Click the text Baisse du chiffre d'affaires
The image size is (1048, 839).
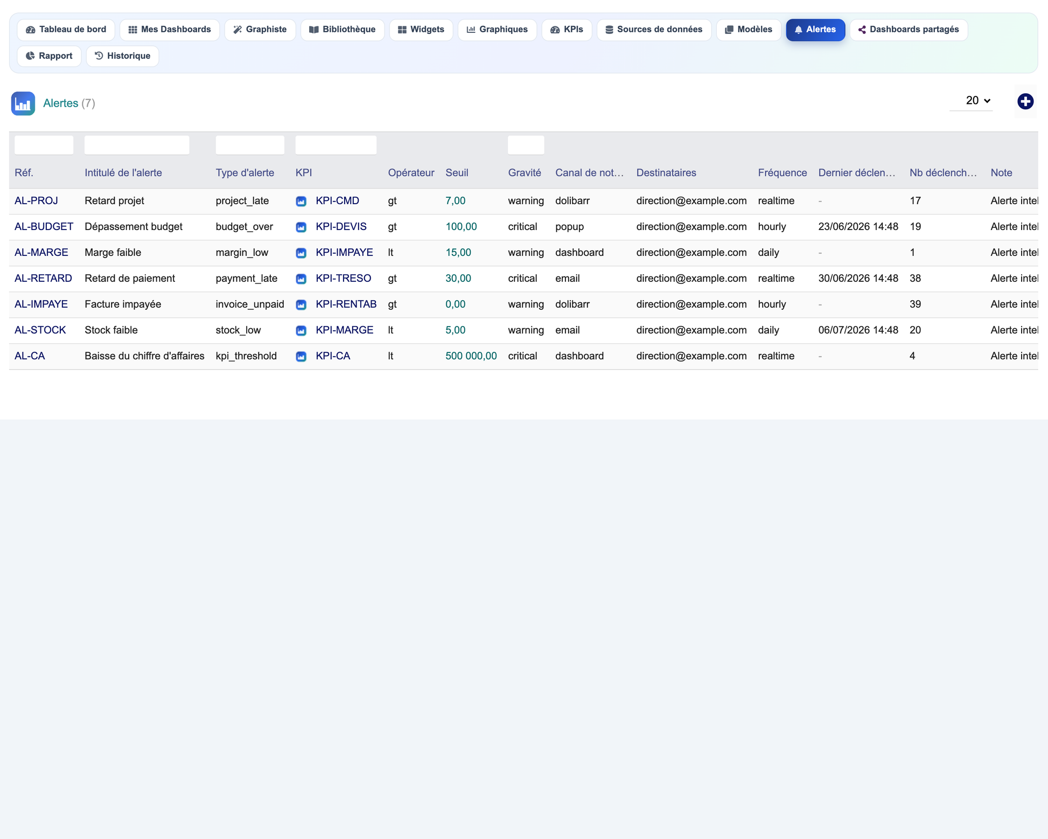pyautogui.click(x=144, y=356)
